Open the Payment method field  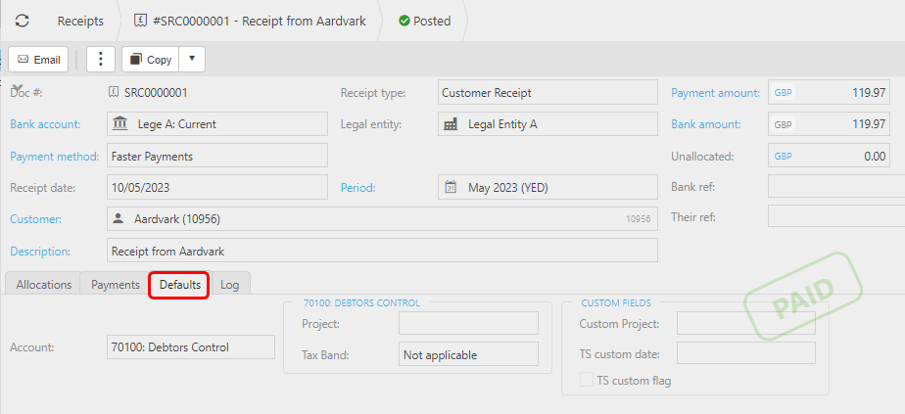[x=215, y=156]
